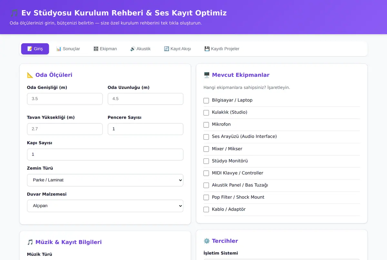
Task: Toggle the Mixer / Mikser checkbox
Action: pyautogui.click(x=206, y=149)
